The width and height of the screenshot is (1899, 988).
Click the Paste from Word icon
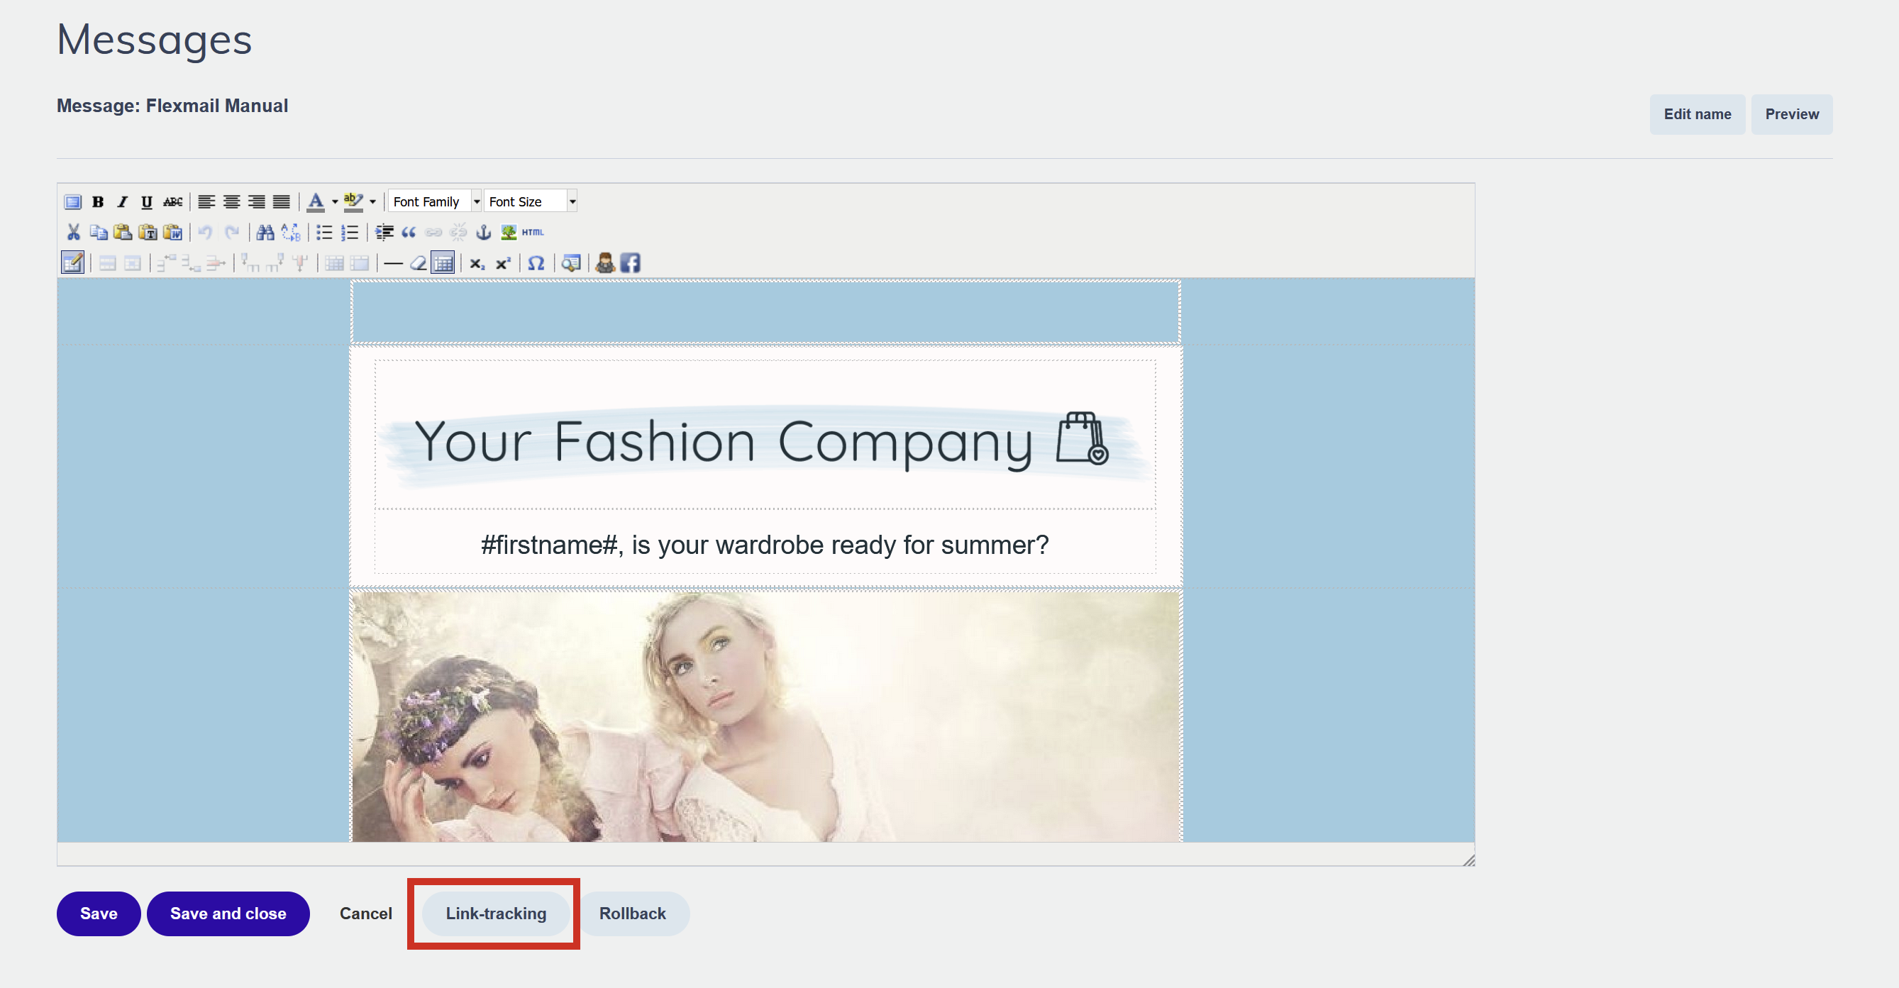click(172, 233)
